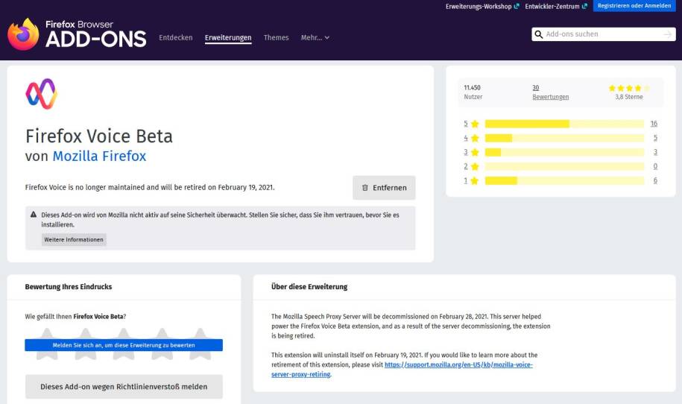Image resolution: width=682 pixels, height=404 pixels.
Task: Click the 3-star rating bar
Action: click(x=564, y=152)
